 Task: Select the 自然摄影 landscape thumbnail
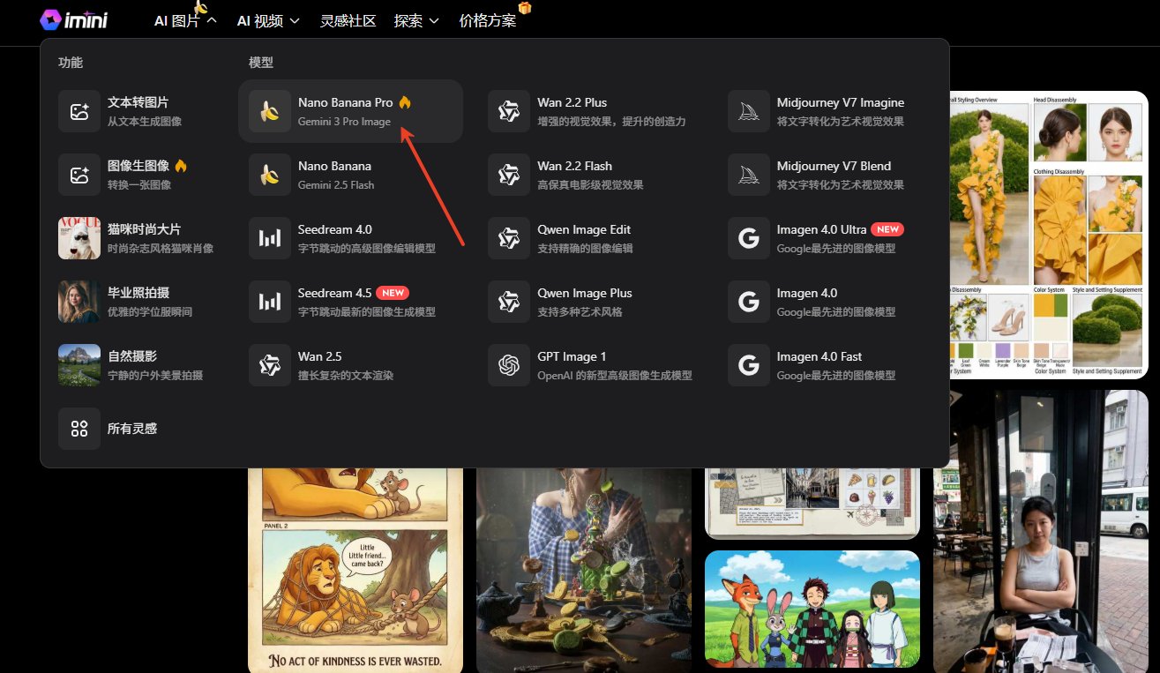[79, 365]
